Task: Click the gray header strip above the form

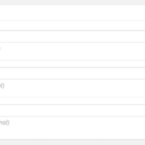Action: [72, 2]
